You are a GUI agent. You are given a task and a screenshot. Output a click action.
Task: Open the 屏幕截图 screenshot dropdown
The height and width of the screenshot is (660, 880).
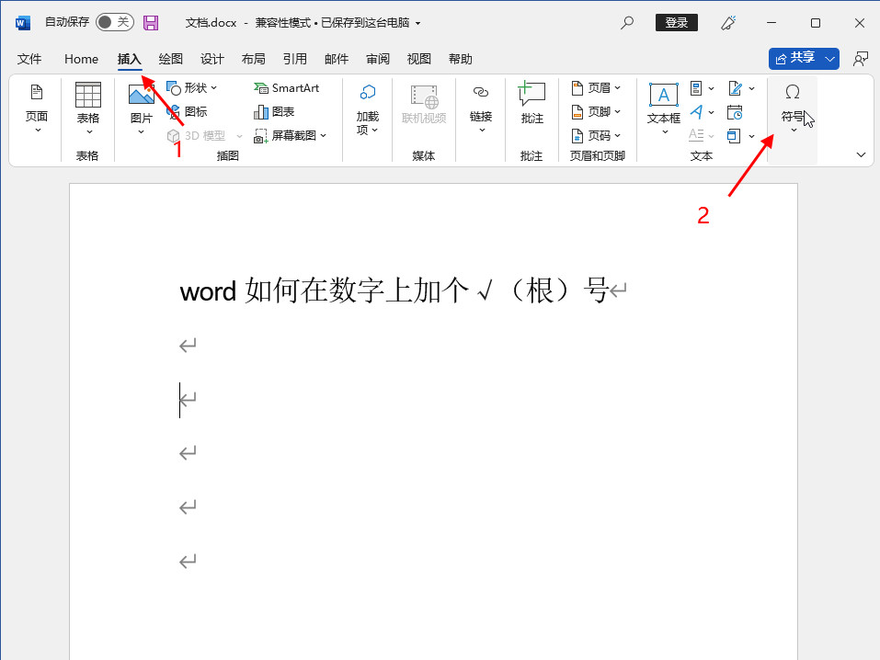pos(291,136)
